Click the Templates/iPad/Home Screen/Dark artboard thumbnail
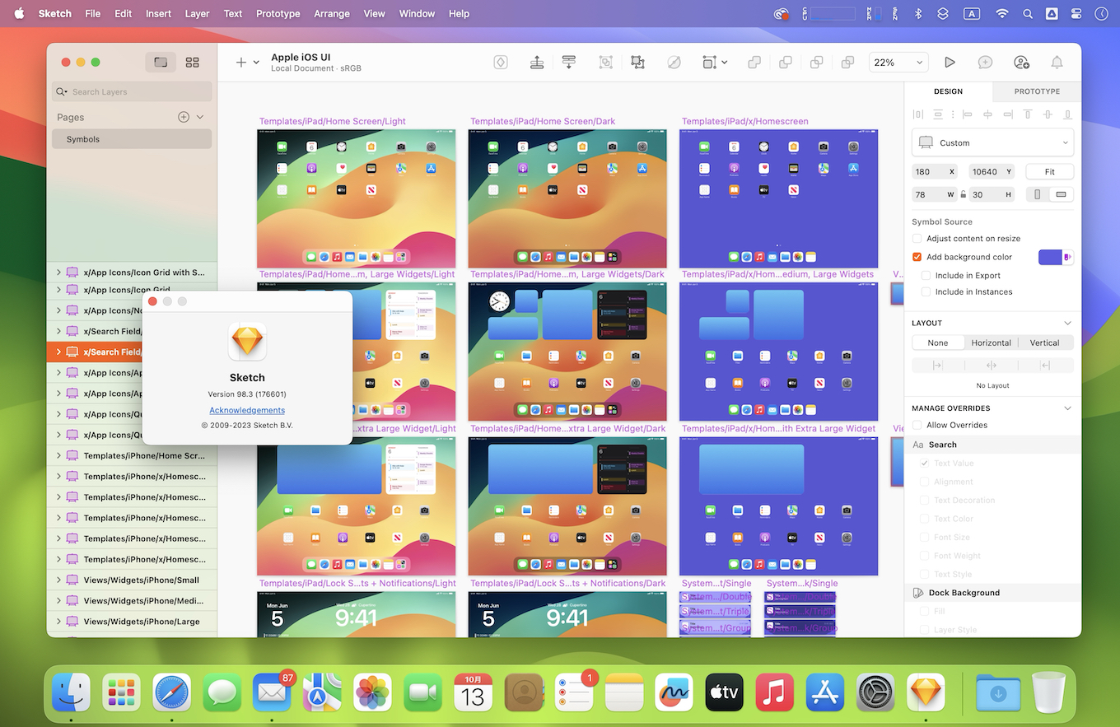 coord(567,198)
